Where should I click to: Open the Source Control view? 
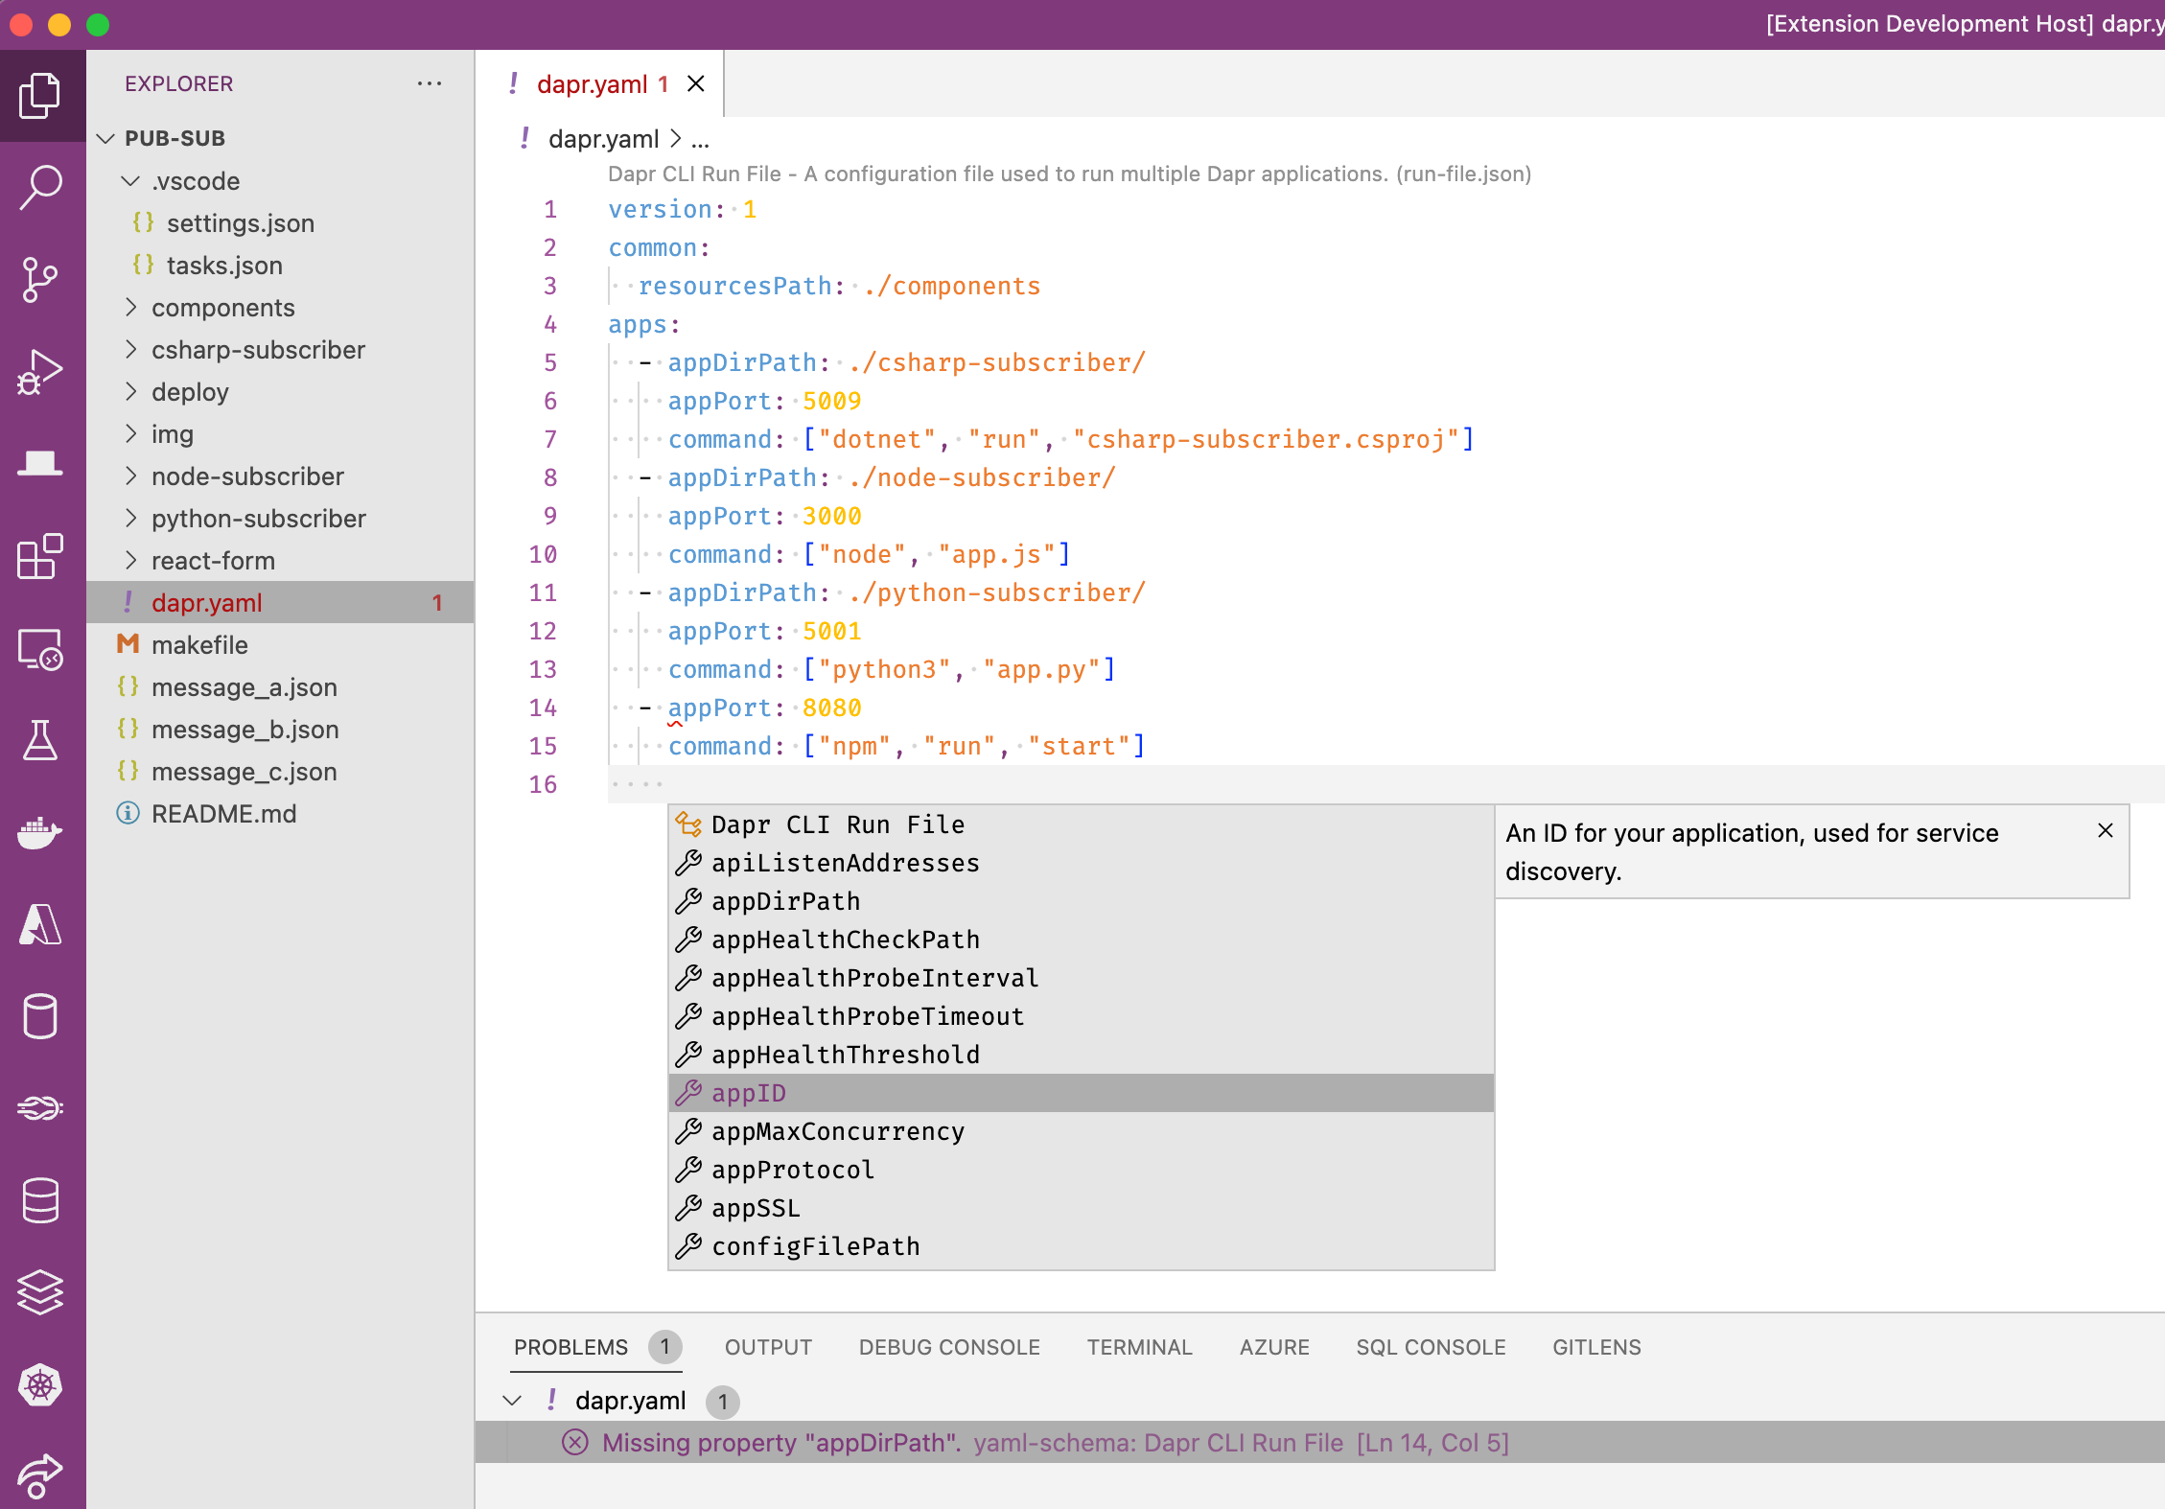pyautogui.click(x=41, y=279)
